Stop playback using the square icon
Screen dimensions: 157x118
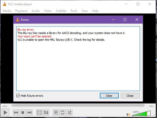[23, 113]
